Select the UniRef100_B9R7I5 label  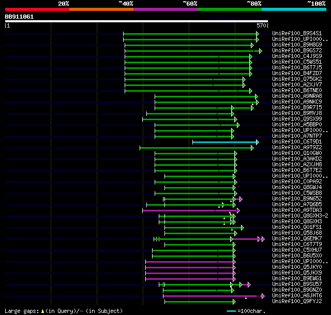(x=297, y=108)
